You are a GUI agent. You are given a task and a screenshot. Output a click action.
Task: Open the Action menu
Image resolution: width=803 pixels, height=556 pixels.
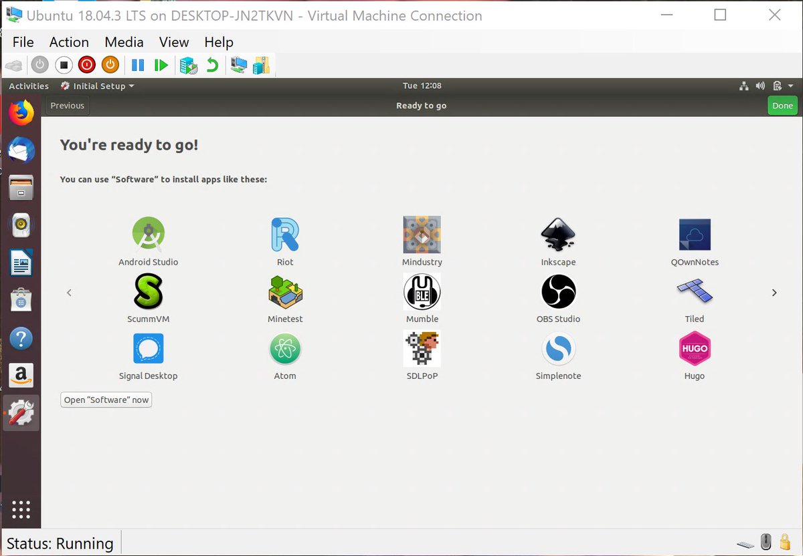[x=69, y=42]
